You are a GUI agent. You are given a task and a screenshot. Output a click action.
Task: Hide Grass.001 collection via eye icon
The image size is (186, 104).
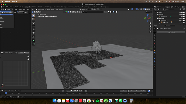pyautogui.click(x=182, y=20)
